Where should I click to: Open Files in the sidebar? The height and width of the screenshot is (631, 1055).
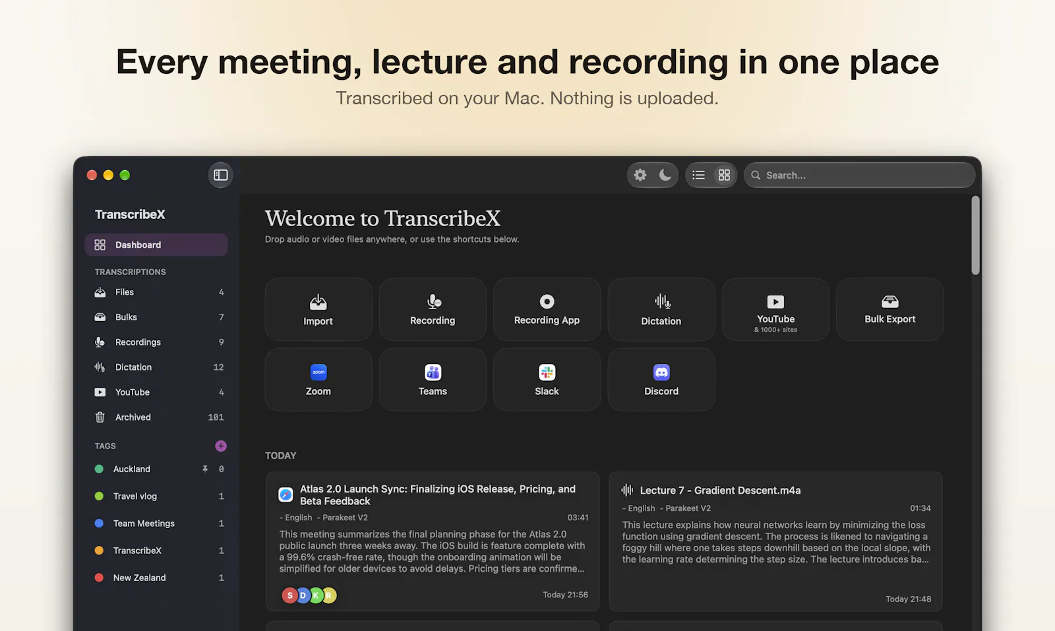coord(156,292)
